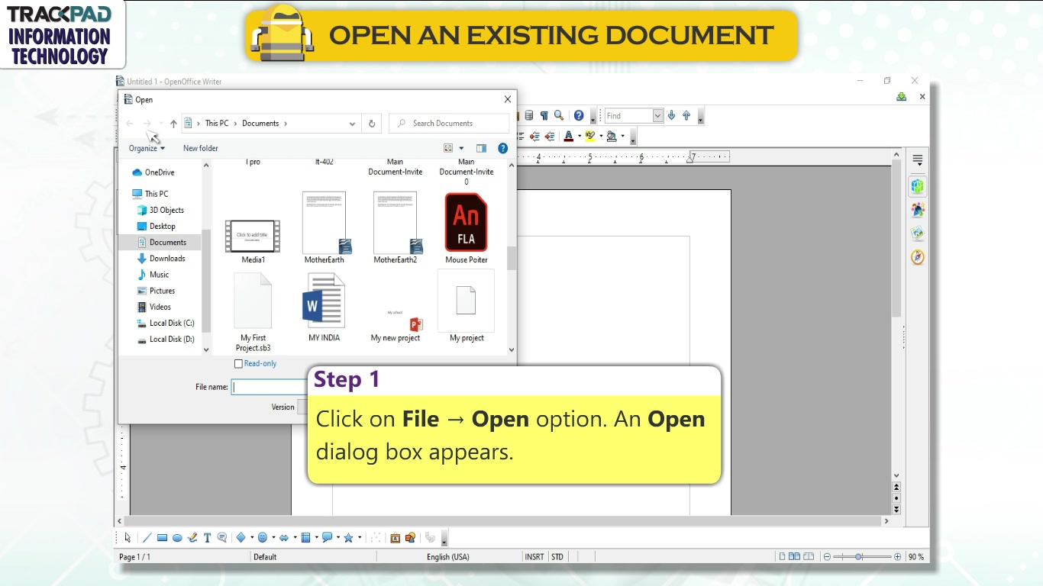This screenshot has height=586, width=1043.
Task: Open the view options dropdown arrow
Action: [461, 149]
